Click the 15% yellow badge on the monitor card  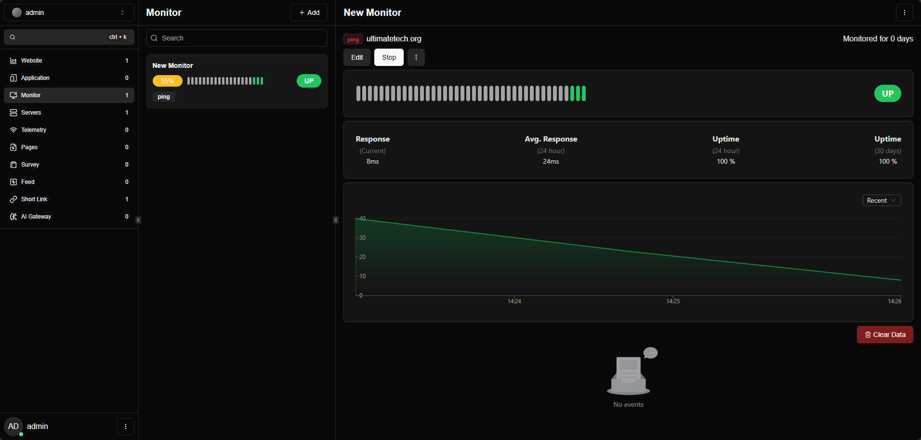(167, 81)
